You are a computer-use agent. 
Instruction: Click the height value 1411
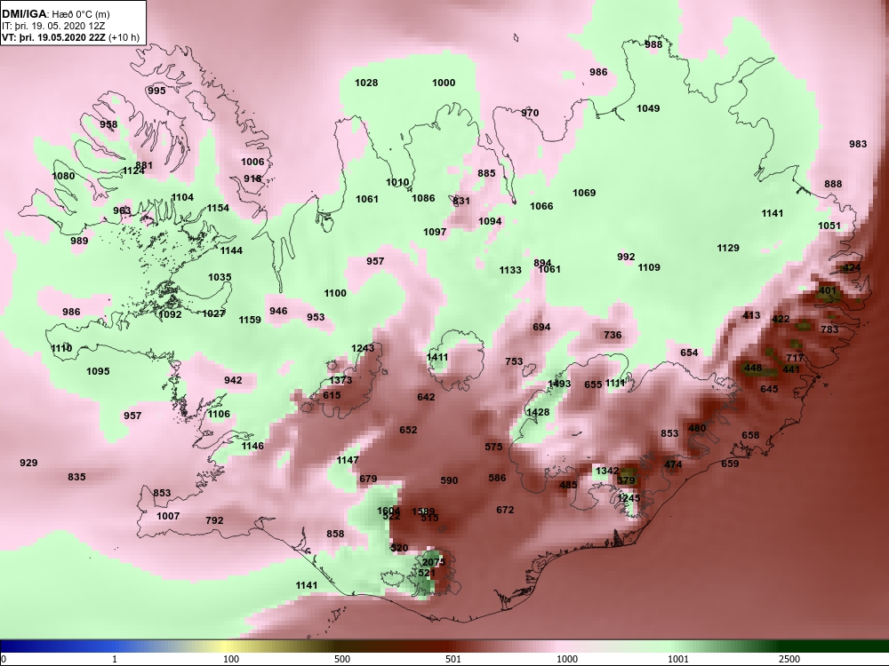[437, 357]
